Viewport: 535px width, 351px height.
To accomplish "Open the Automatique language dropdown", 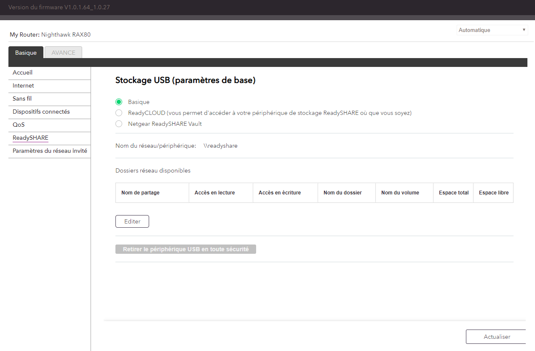I will (x=492, y=30).
